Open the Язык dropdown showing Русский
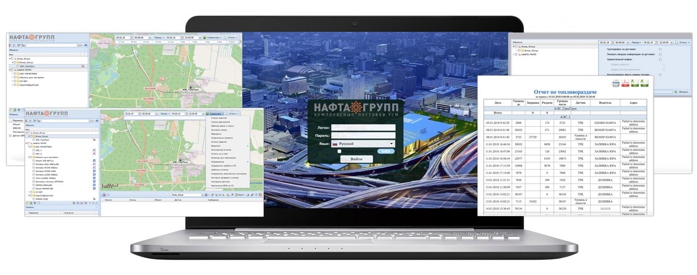The height and width of the screenshot is (275, 697). click(363, 144)
